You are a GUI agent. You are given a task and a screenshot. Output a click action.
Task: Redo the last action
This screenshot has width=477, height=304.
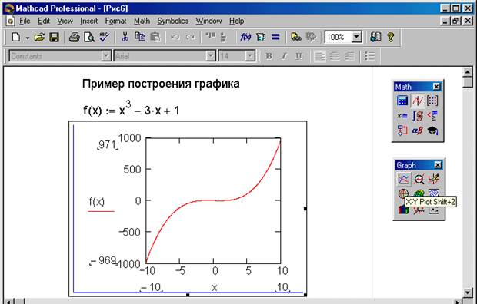tap(190, 38)
